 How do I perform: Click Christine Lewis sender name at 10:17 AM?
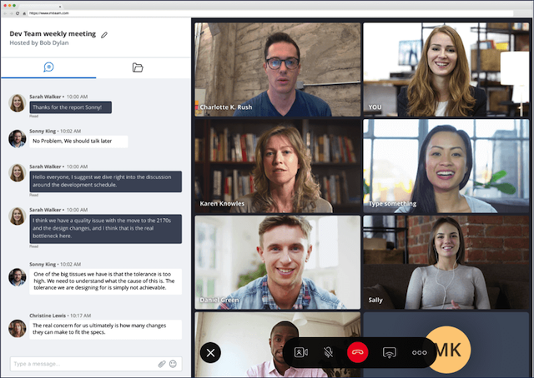48,316
